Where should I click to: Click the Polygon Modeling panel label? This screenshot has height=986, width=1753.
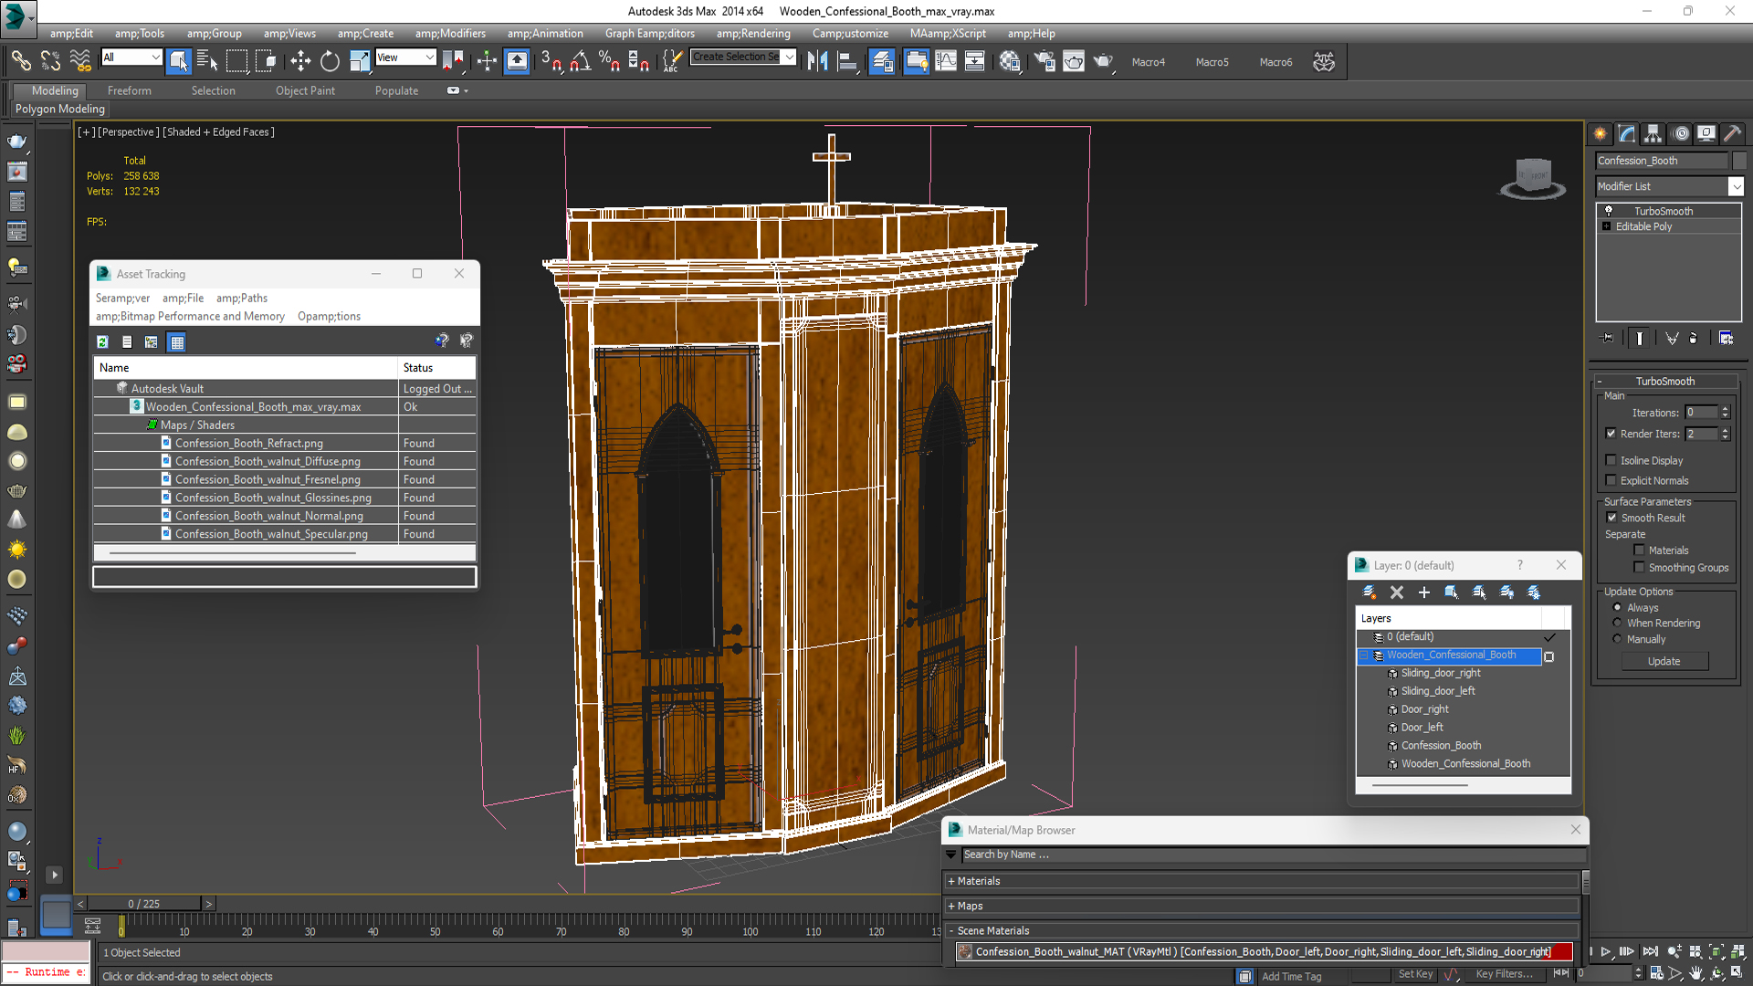60,109
